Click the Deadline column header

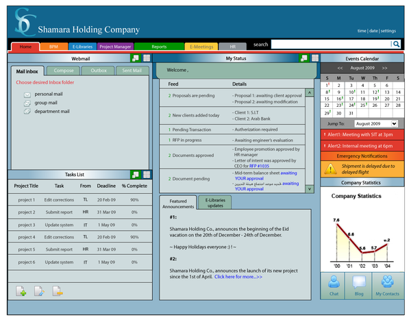[106, 186]
